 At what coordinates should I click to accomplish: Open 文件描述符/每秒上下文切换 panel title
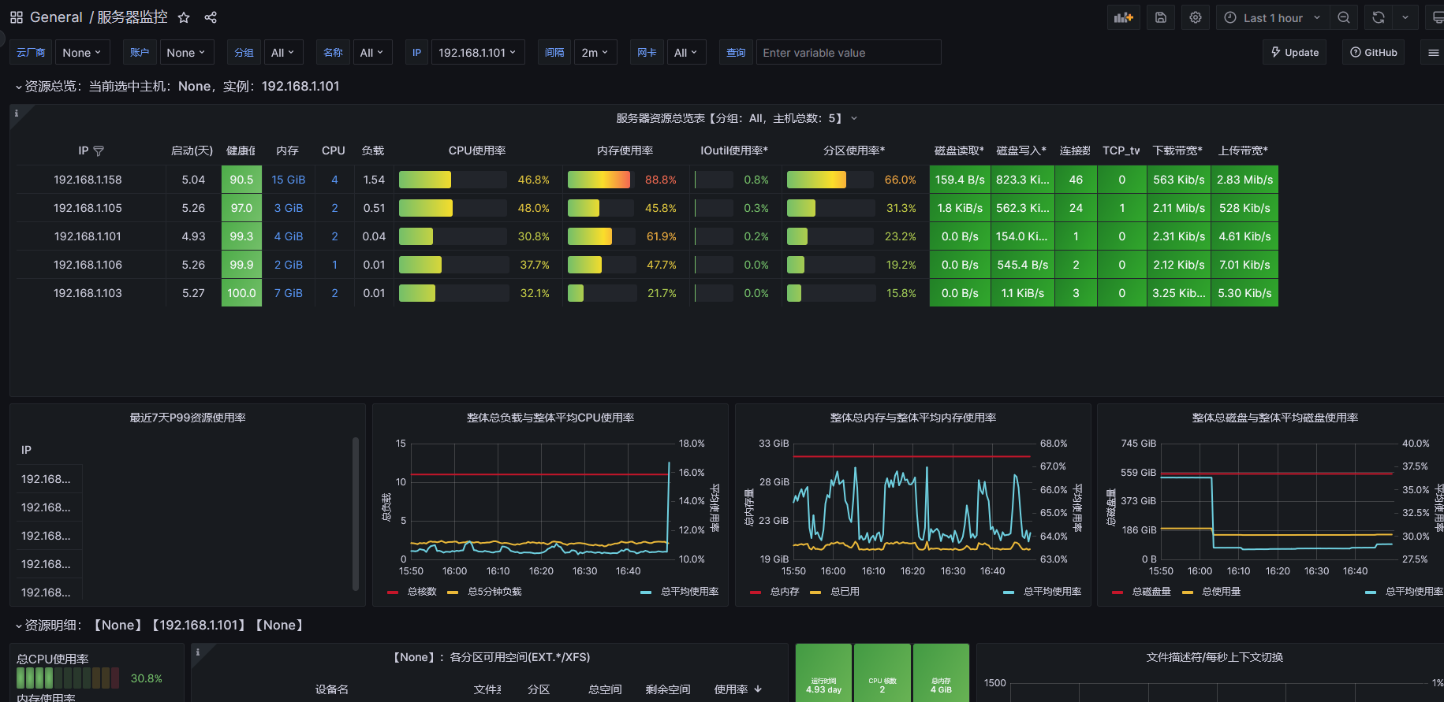click(x=1215, y=657)
